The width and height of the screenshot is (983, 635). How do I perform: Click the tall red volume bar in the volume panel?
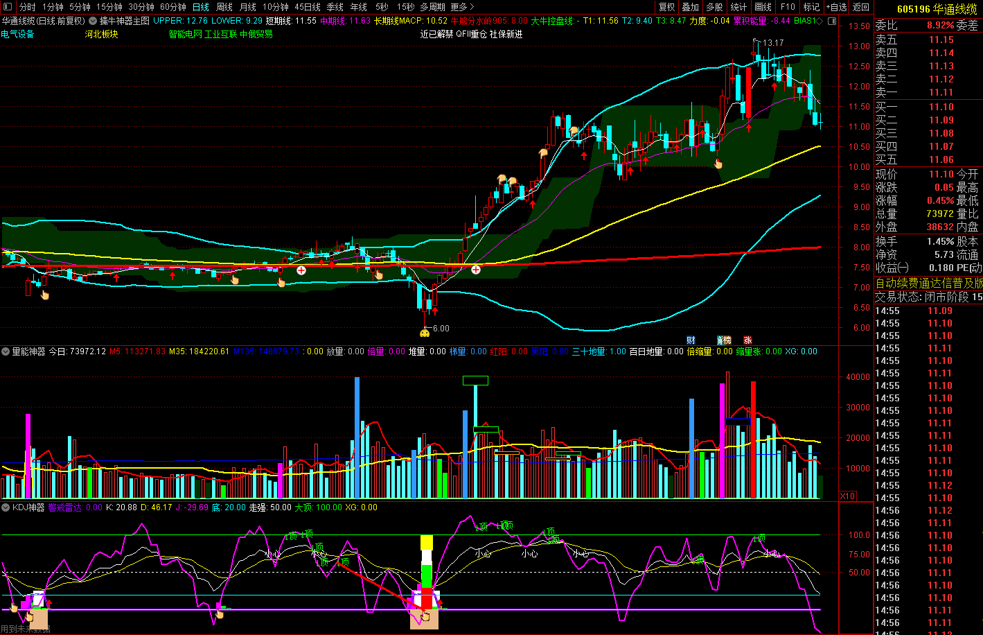point(753,439)
